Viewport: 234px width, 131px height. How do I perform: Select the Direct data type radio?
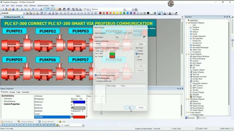[136, 60]
